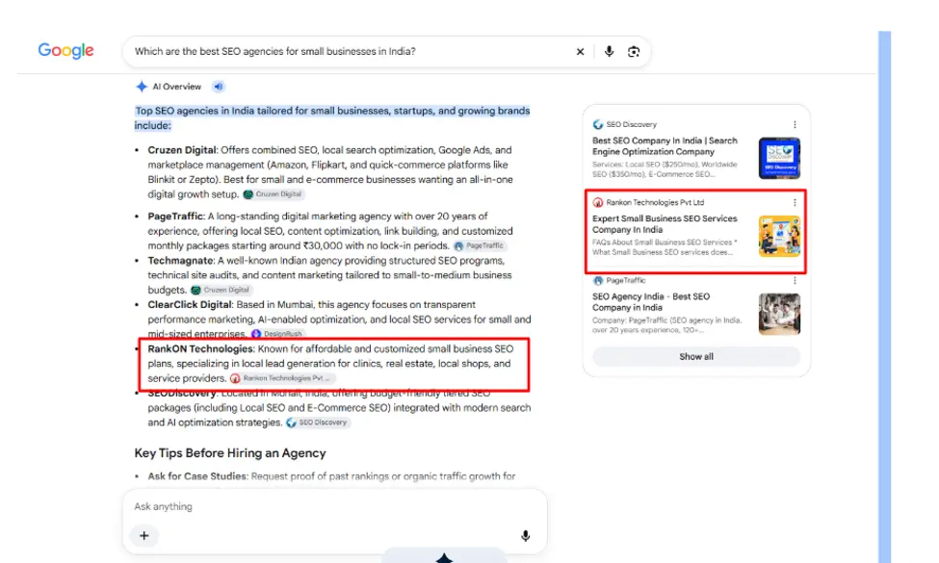939x563 pixels.
Task: Open PageTraffic source chip after ₹30,000 text
Action: tap(479, 246)
